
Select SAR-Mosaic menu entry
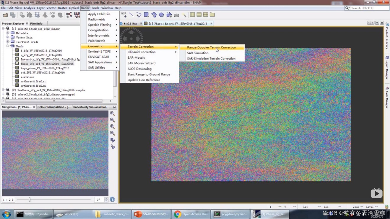tap(149, 57)
